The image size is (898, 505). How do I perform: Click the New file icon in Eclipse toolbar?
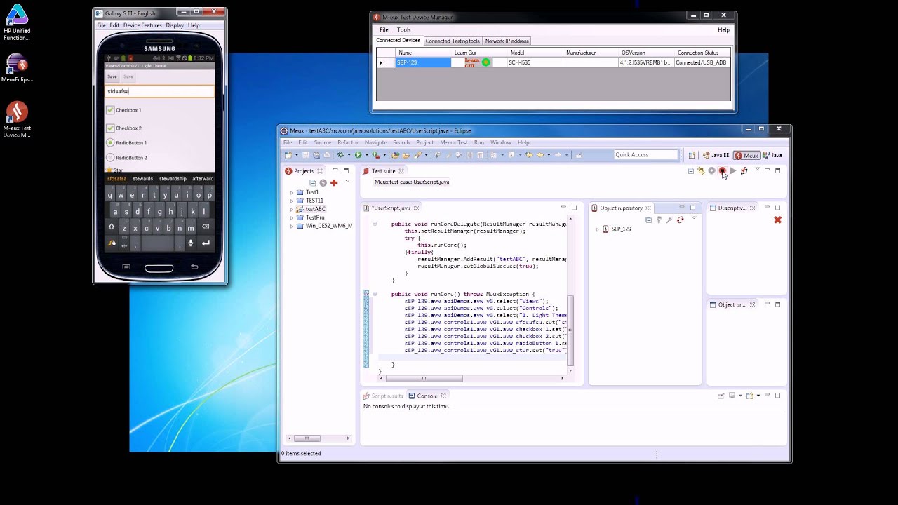click(x=288, y=155)
